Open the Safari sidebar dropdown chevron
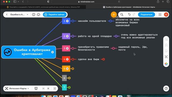This screenshot has height=97, width=172. coord(18,2)
